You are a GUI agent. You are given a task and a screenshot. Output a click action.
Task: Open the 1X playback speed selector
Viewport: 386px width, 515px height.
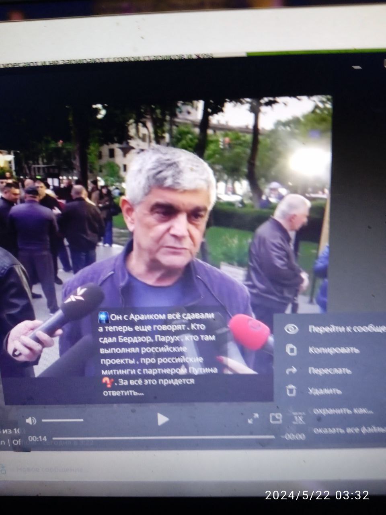(x=298, y=418)
